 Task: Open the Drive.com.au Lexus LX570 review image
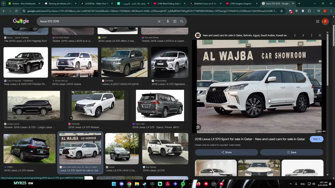point(75,62)
